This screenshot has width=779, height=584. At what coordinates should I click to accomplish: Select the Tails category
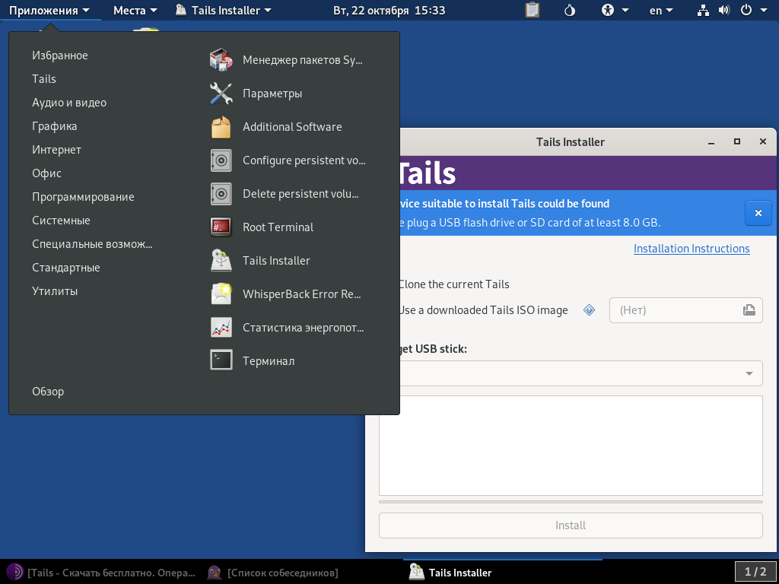[x=44, y=79]
